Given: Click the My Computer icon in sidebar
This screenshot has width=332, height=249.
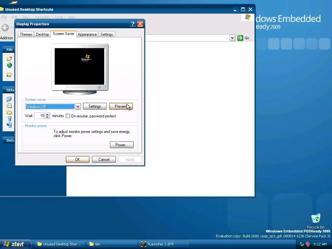Looking at the screenshot, I should tap(9, 119).
